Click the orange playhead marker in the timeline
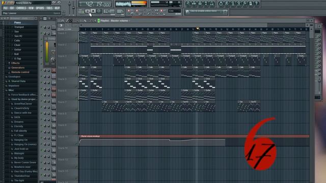 point(198,28)
